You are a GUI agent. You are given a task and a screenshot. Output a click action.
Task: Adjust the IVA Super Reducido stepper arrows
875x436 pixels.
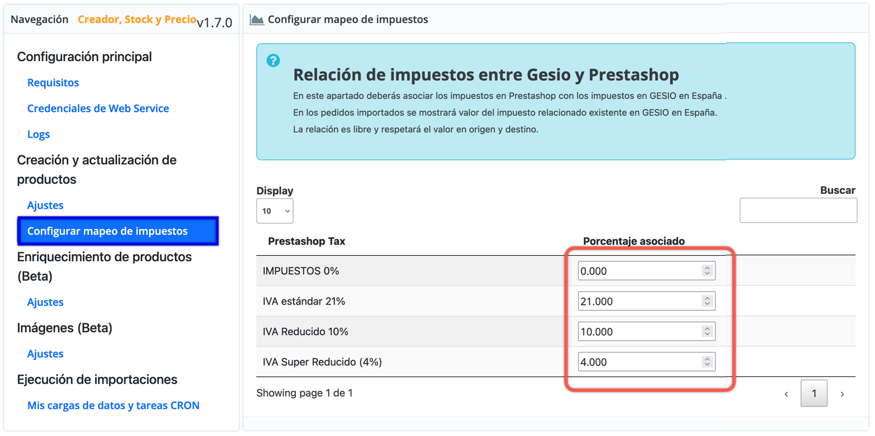point(707,362)
